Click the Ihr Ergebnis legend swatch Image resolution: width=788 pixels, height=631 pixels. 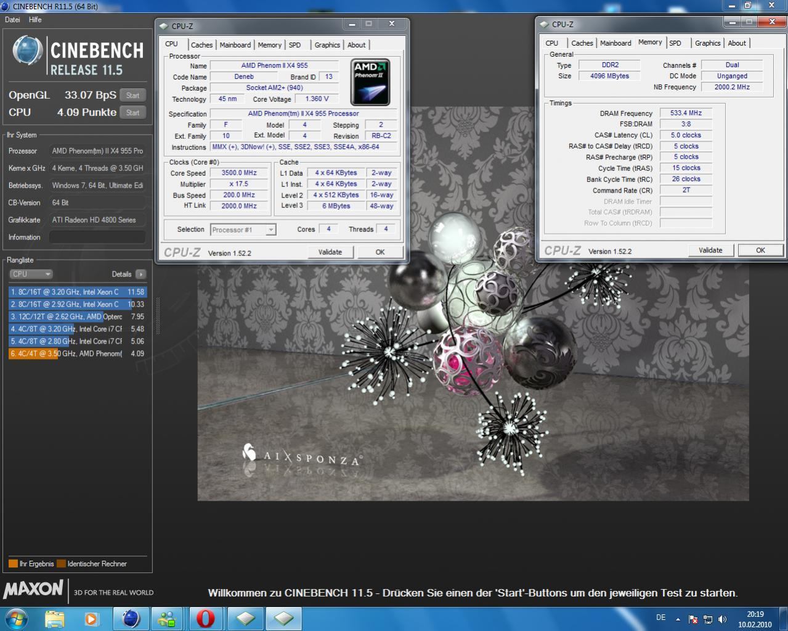point(13,564)
